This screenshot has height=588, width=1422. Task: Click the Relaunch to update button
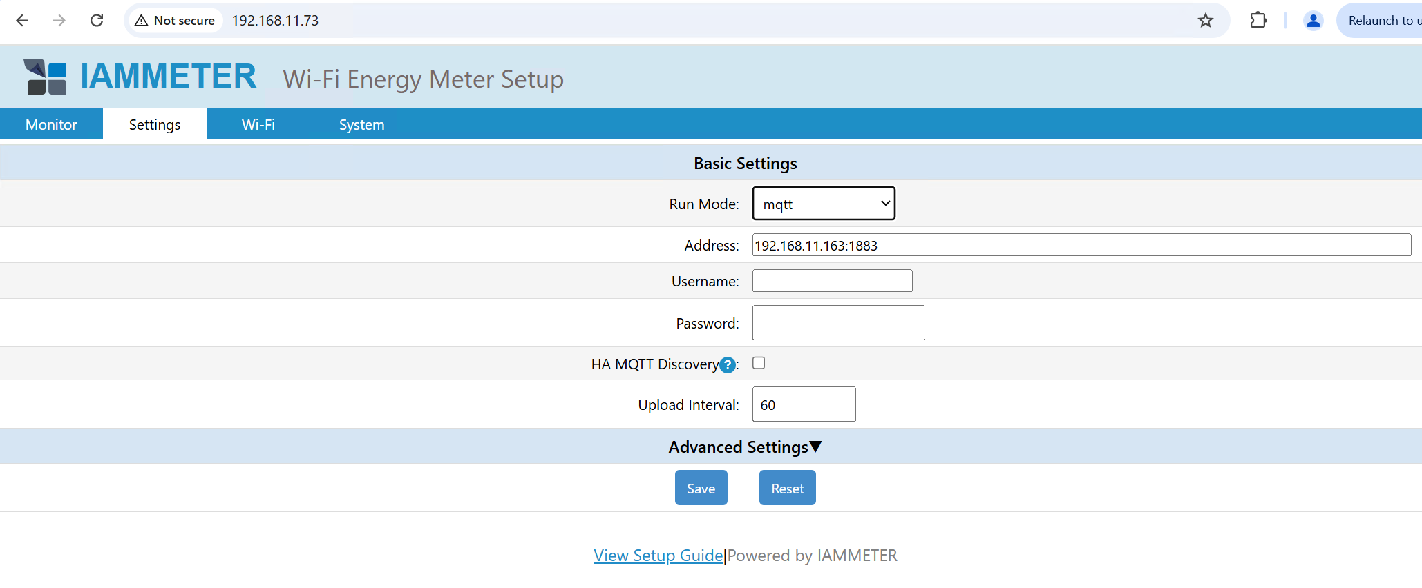[1381, 21]
